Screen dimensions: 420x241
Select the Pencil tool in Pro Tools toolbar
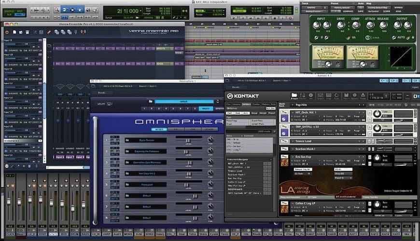point(95,10)
